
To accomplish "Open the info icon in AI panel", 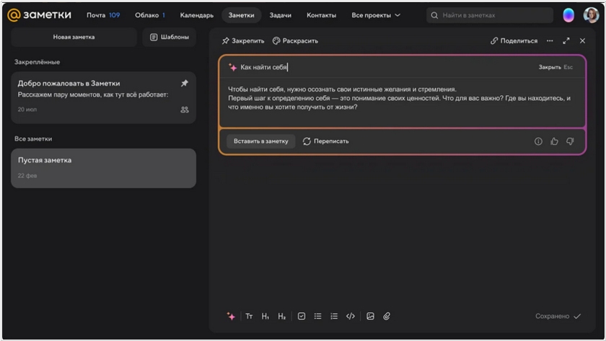I will click(538, 141).
